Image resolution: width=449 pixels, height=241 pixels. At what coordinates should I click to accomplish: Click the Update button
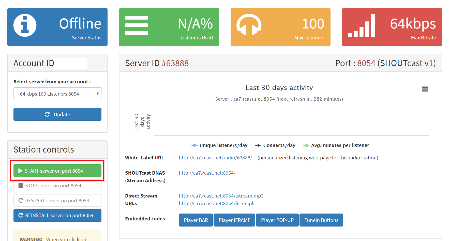[x=57, y=114]
